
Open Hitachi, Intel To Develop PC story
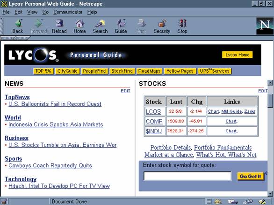coord(59,186)
